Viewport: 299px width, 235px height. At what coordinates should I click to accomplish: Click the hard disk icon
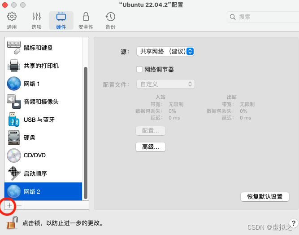coord(14,137)
